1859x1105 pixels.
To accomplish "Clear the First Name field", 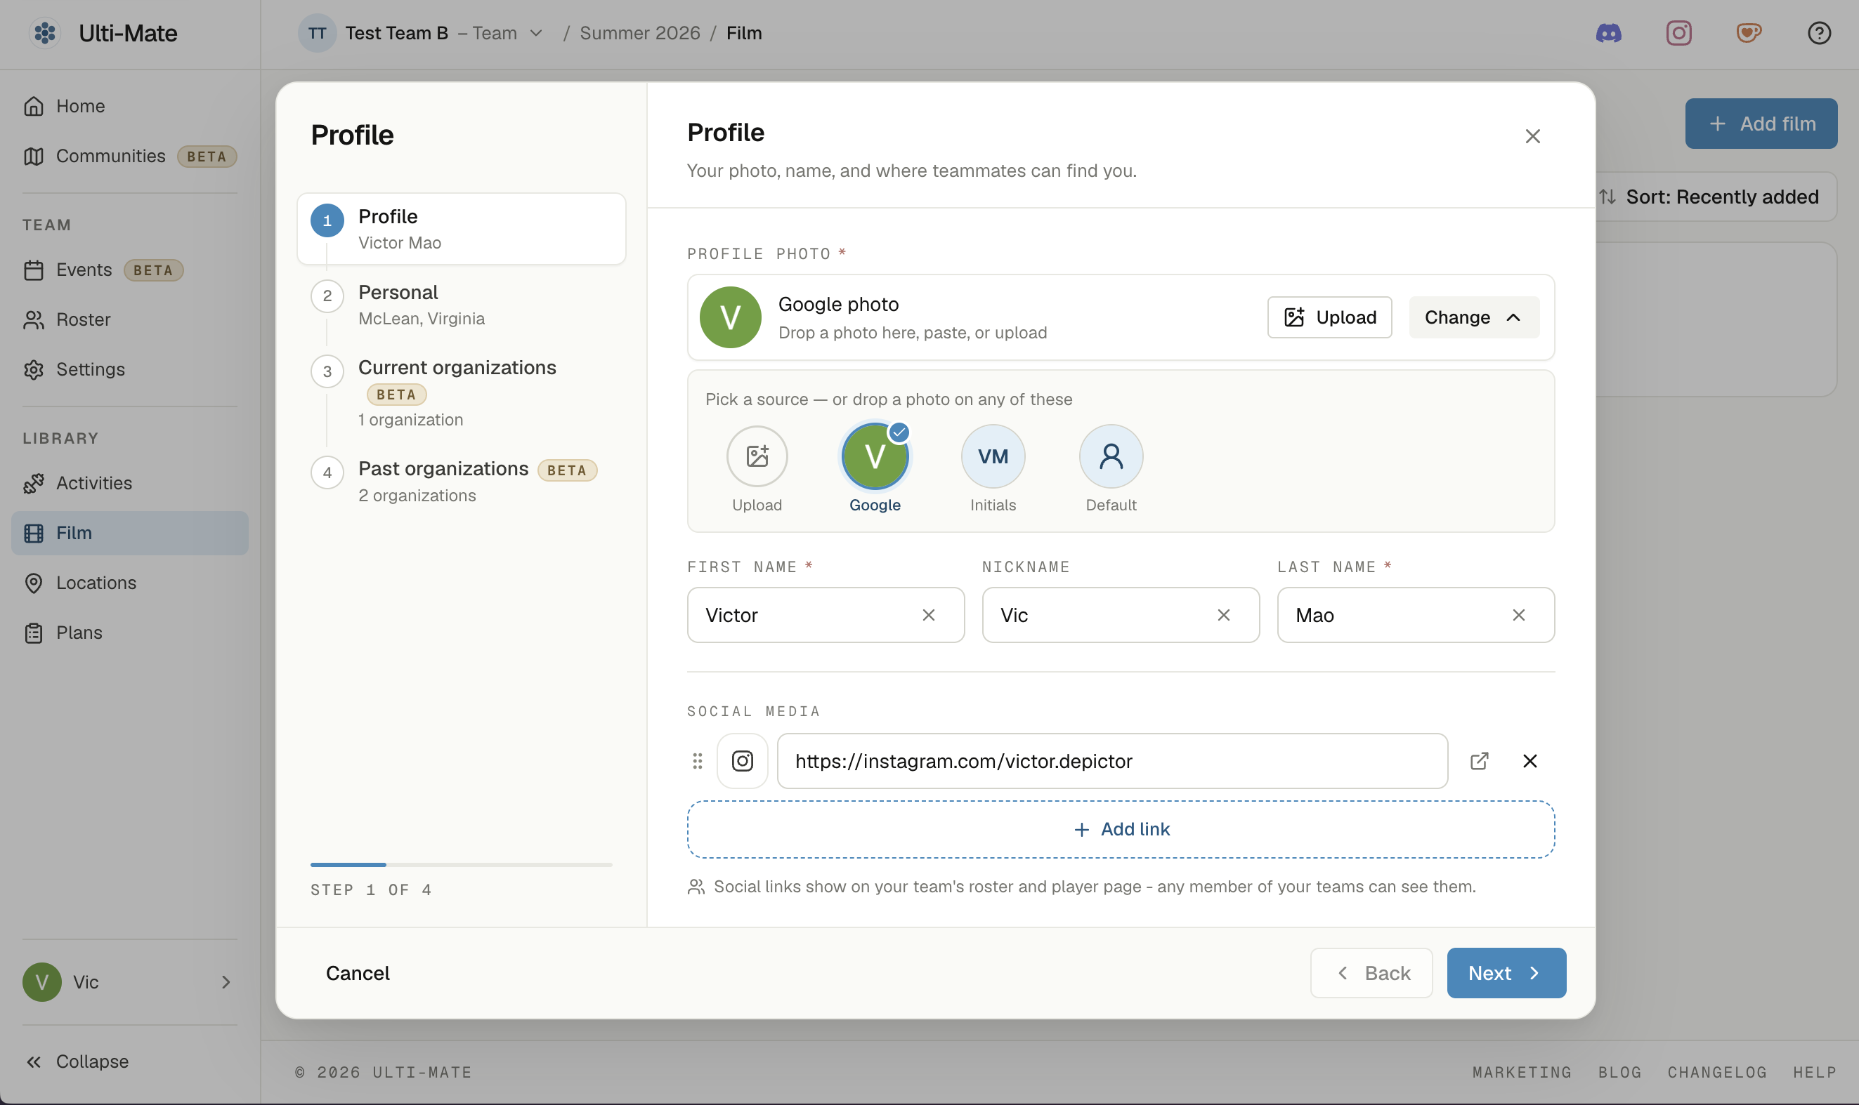I will [928, 615].
